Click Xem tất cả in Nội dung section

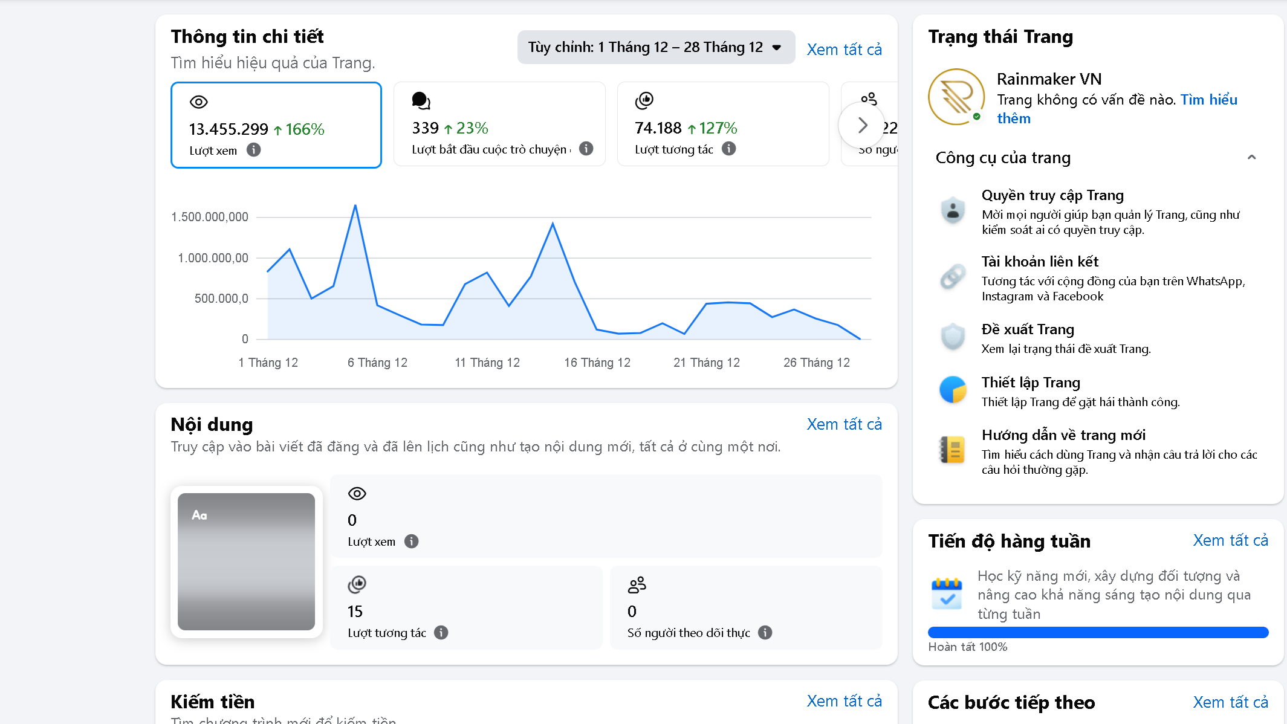click(844, 424)
